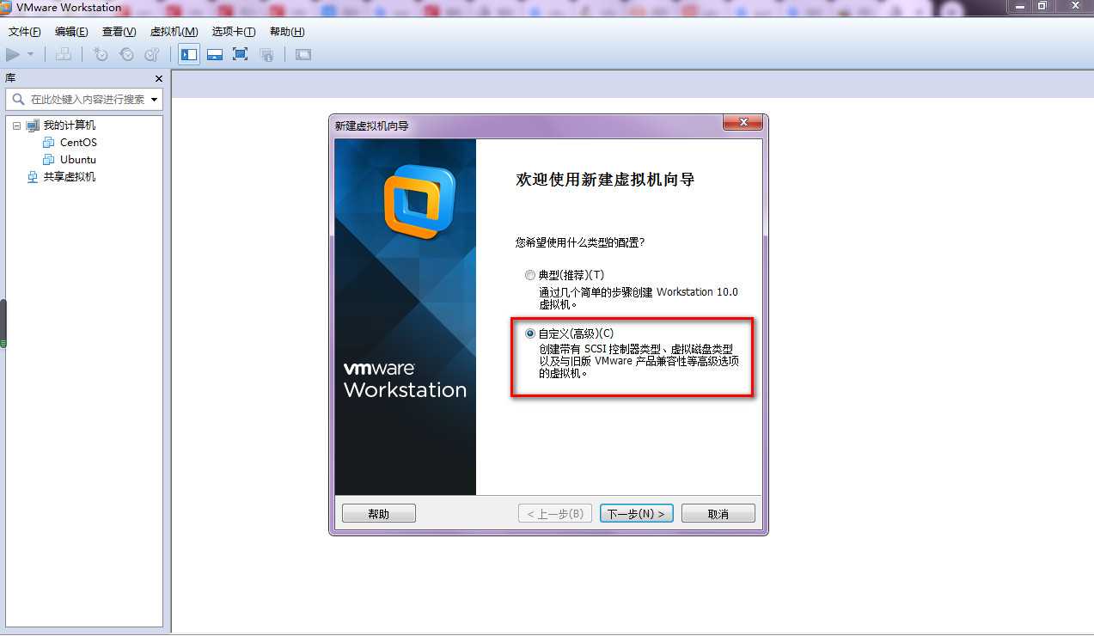Image resolution: width=1094 pixels, height=636 pixels.
Task: Click the Unity mode toolbar icon
Action: pos(267,54)
